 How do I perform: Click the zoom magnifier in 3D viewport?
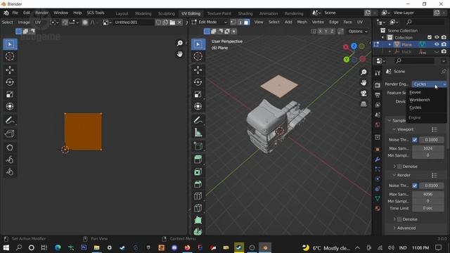click(364, 72)
